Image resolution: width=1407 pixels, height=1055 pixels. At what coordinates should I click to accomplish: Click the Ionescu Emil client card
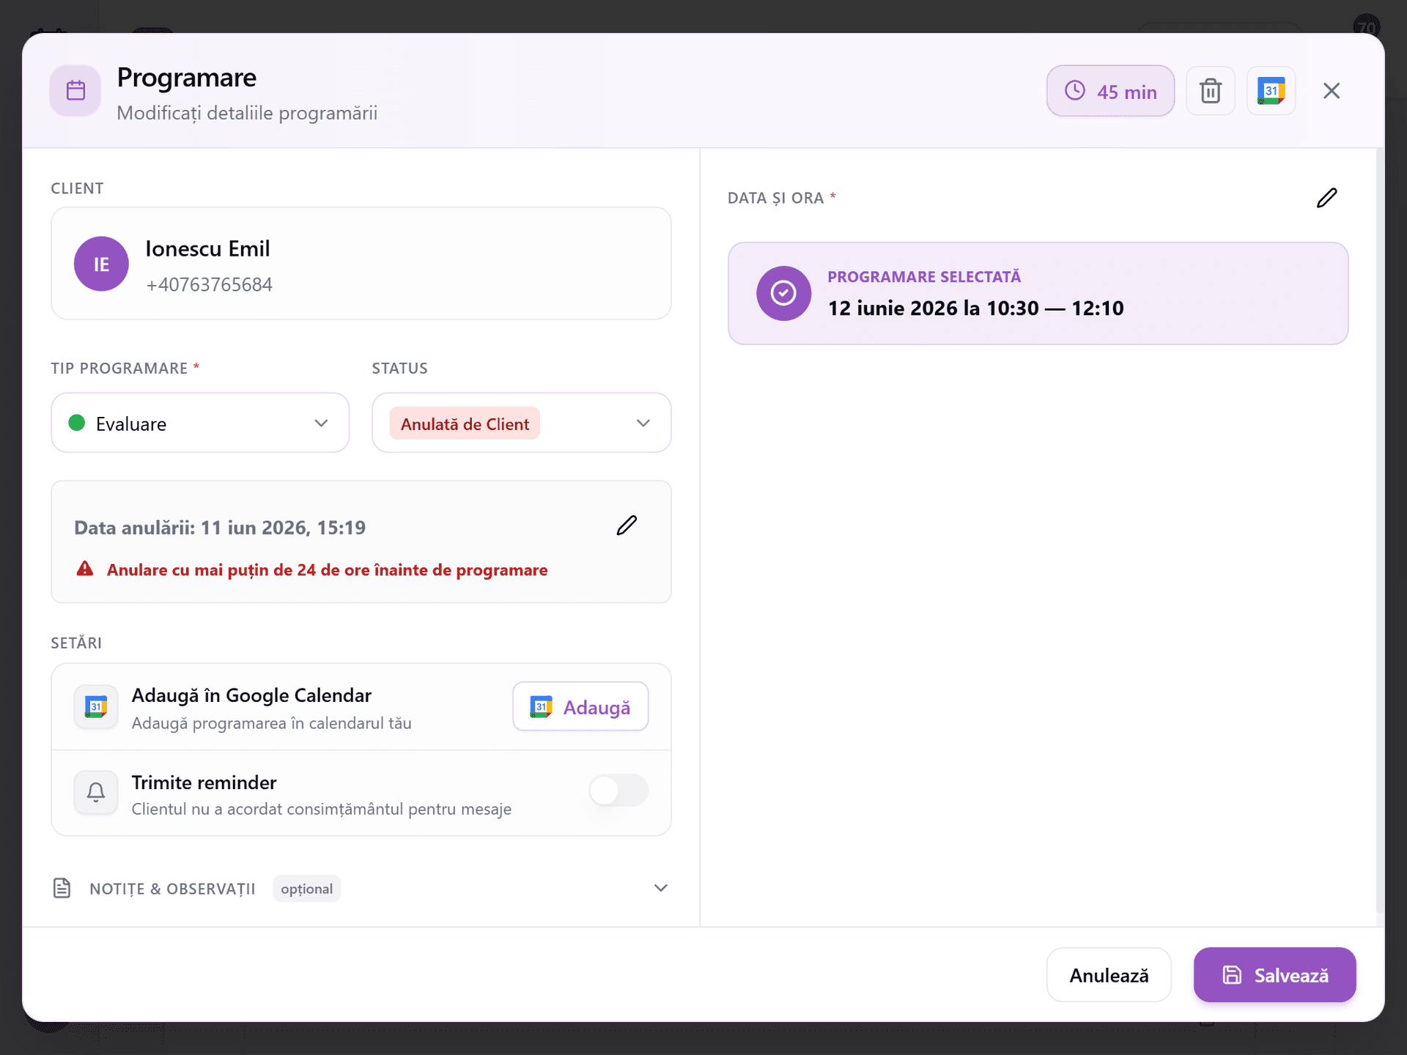click(361, 264)
